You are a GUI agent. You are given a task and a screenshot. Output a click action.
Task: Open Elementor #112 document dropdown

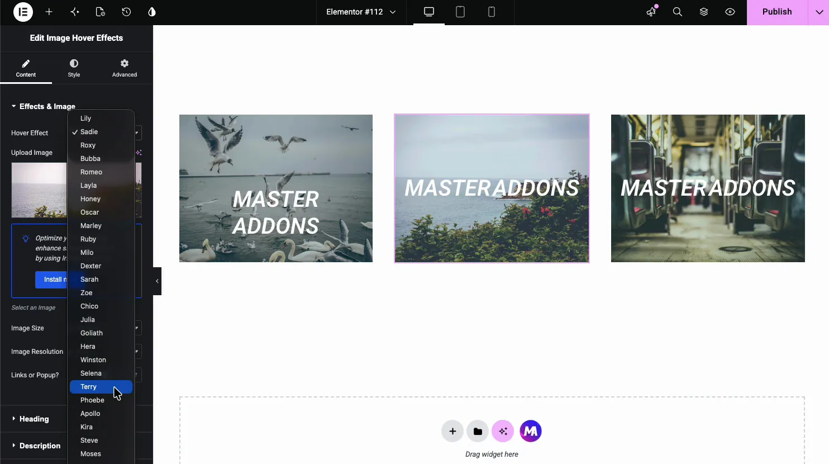[361, 12]
